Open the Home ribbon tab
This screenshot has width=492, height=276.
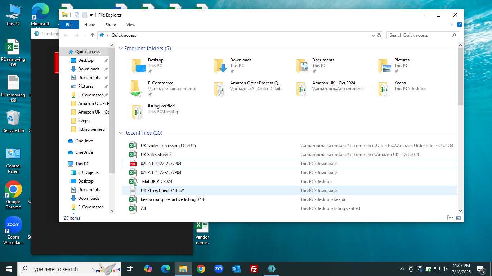coord(90,25)
